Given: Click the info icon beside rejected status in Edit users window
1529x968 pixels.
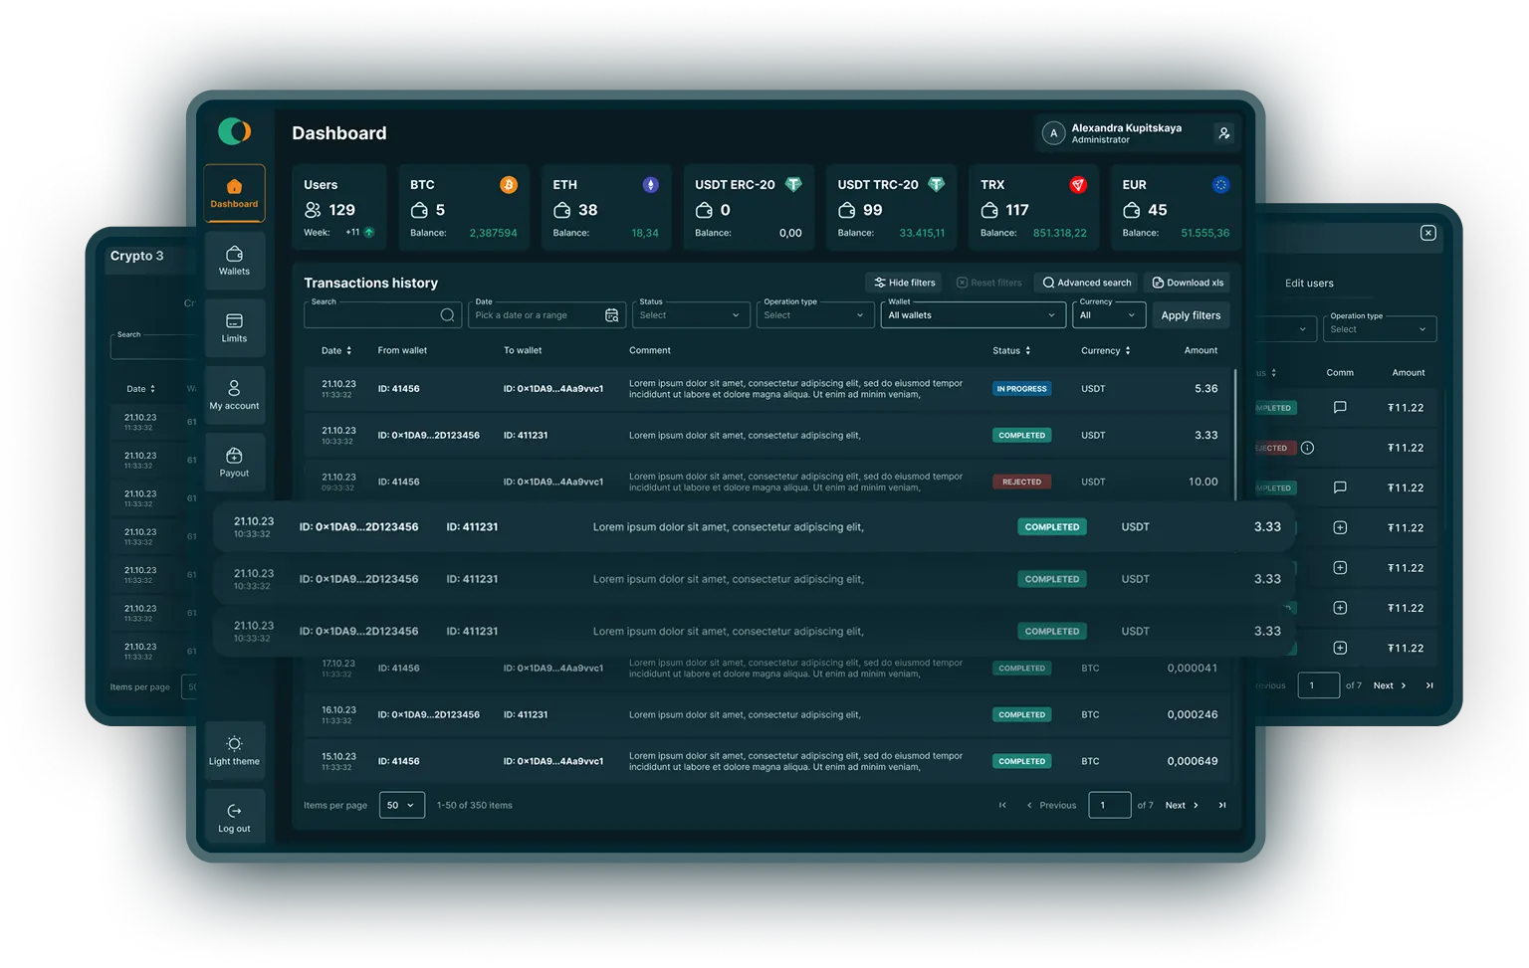Looking at the screenshot, I should tap(1307, 448).
